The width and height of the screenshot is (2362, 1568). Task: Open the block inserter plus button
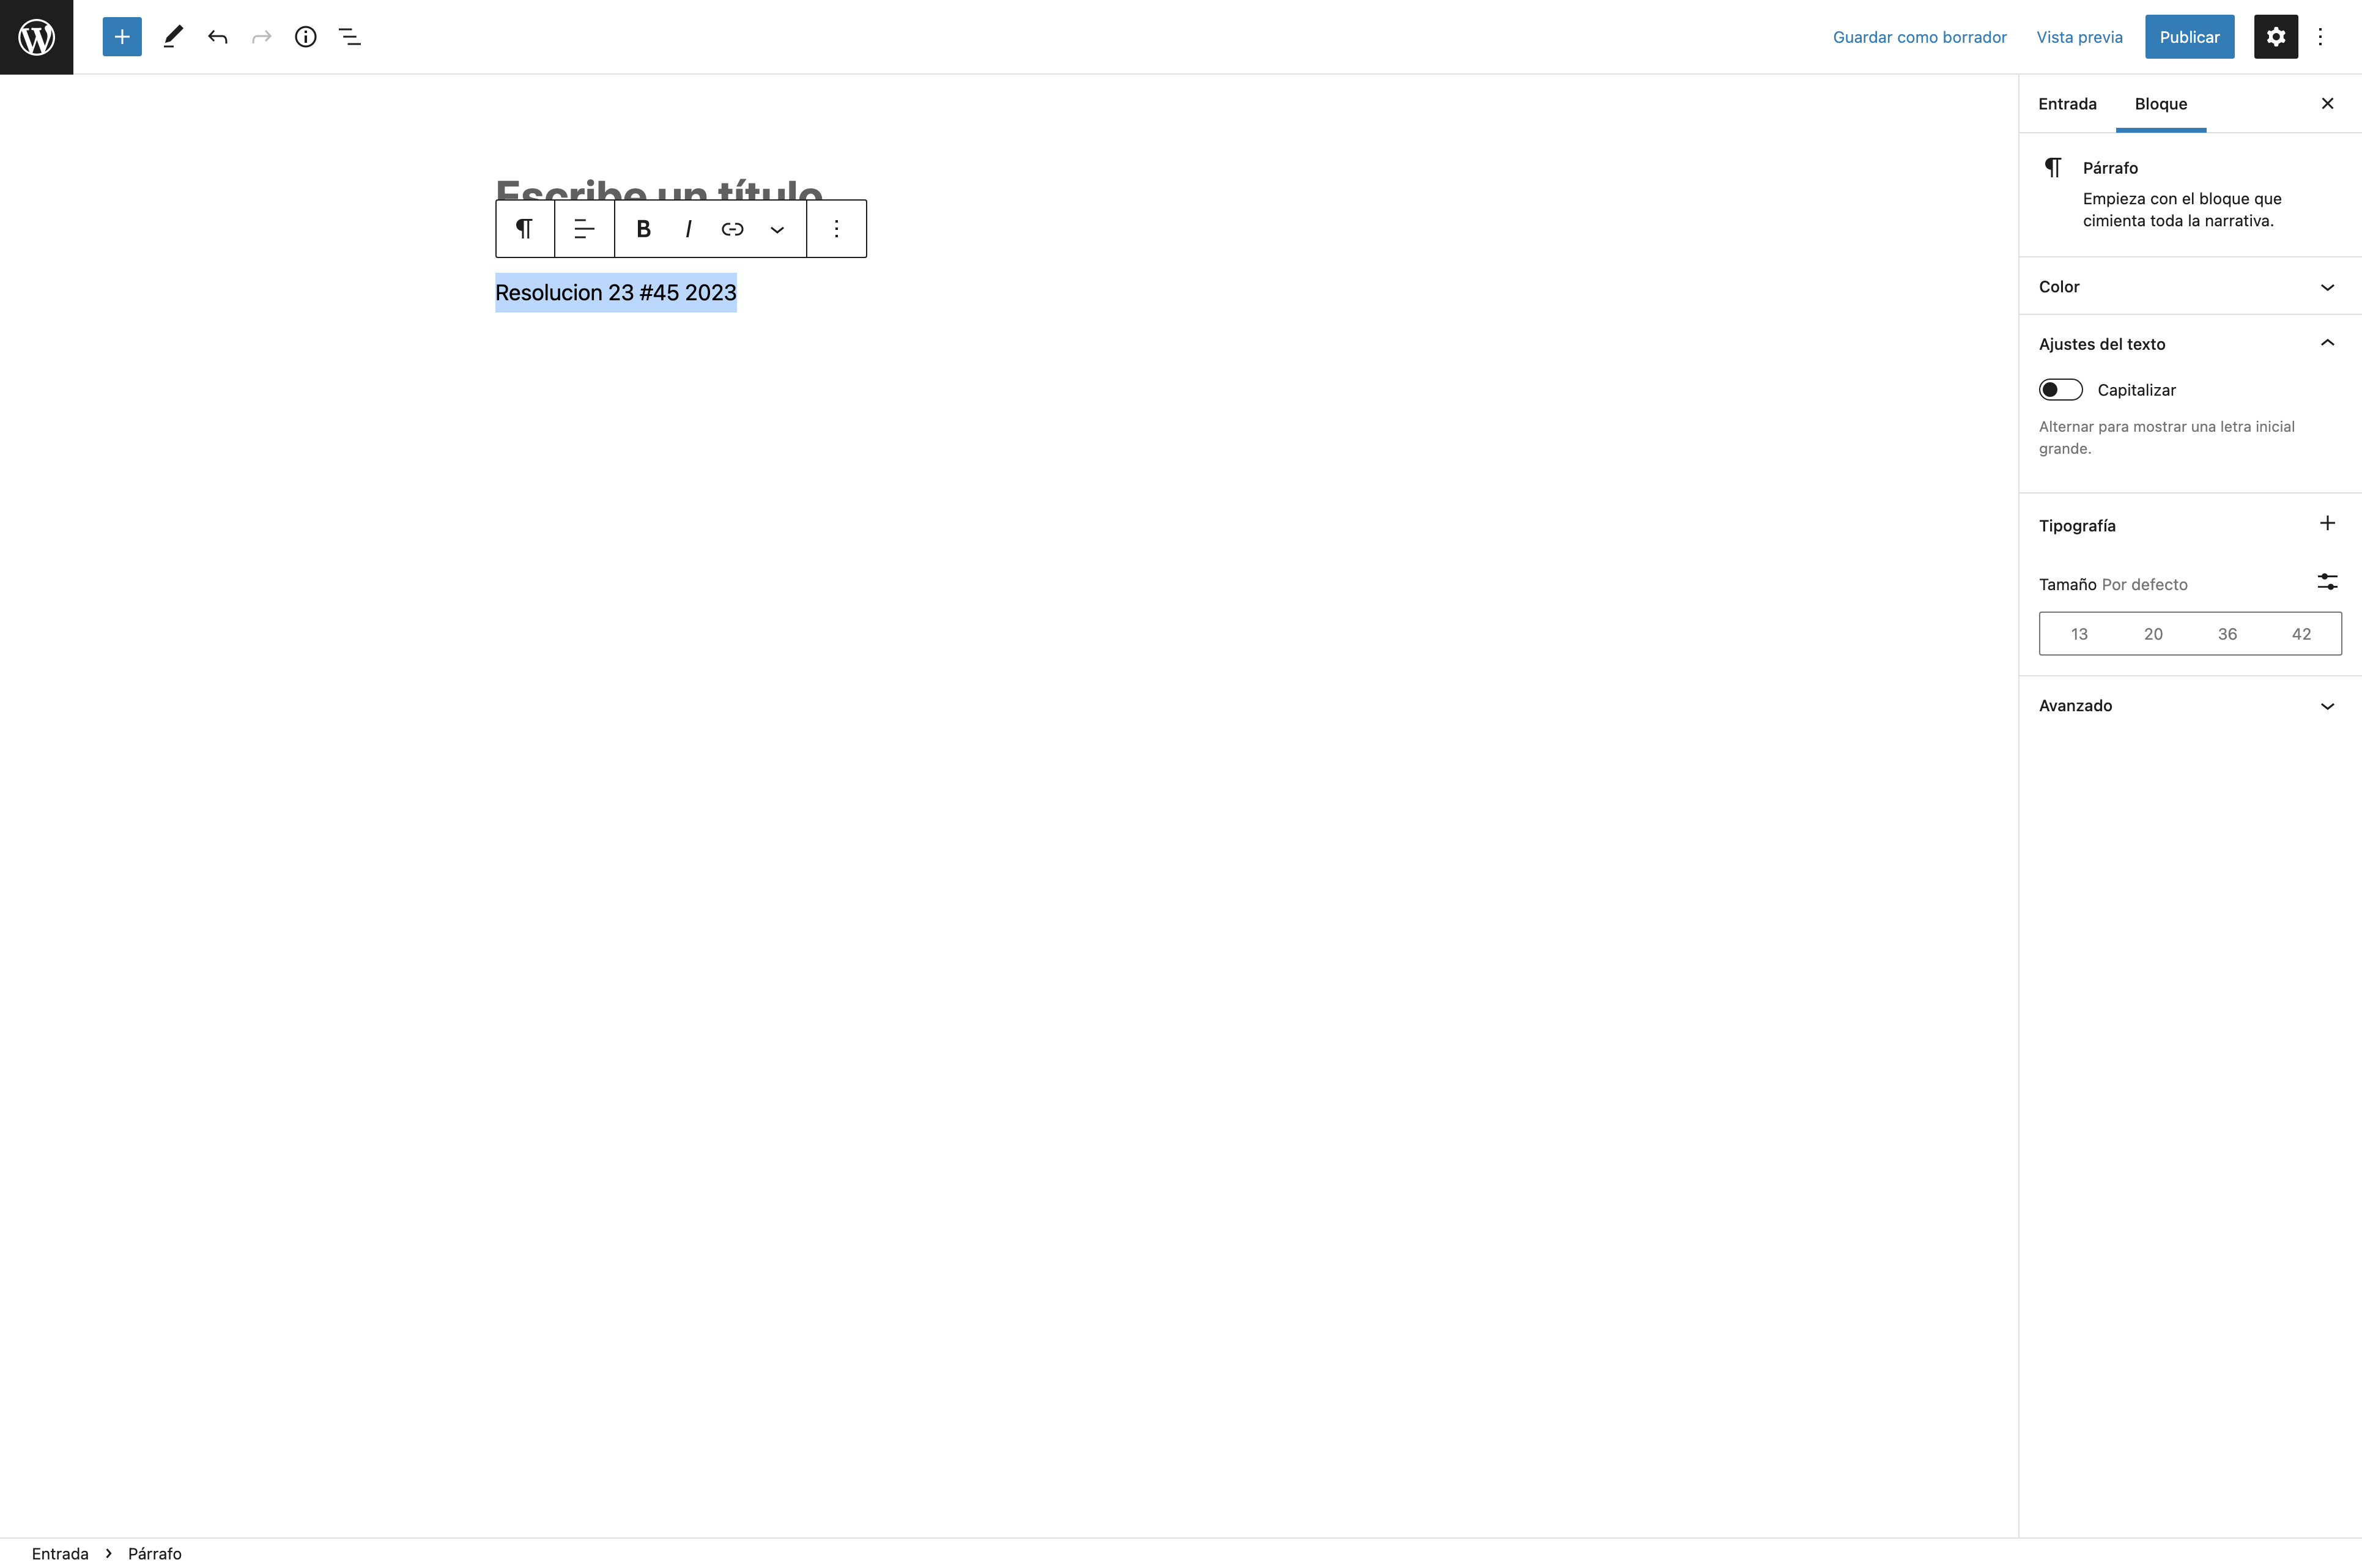pyautogui.click(x=122, y=37)
